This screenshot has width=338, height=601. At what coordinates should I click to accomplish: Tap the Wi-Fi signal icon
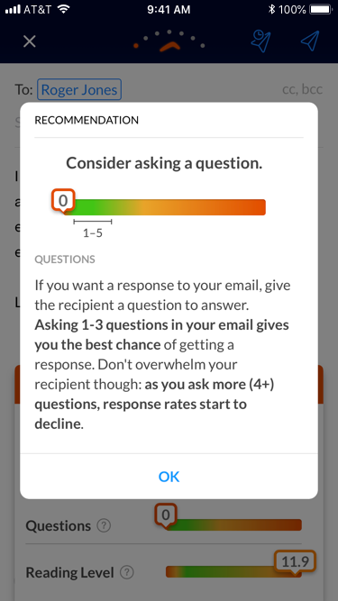pyautogui.click(x=63, y=10)
